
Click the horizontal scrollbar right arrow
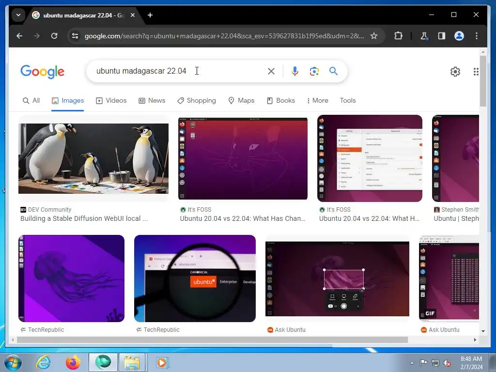475,340
